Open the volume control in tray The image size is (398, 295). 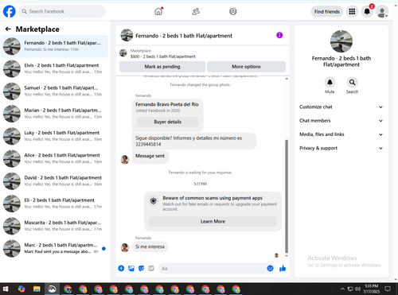coord(357,289)
